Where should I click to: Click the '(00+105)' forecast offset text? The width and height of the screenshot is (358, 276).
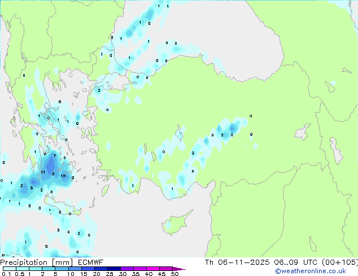coord(340,262)
